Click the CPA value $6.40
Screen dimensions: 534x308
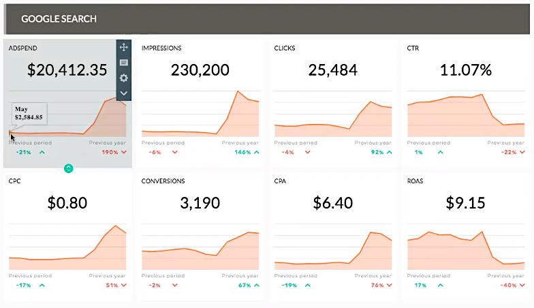click(333, 202)
